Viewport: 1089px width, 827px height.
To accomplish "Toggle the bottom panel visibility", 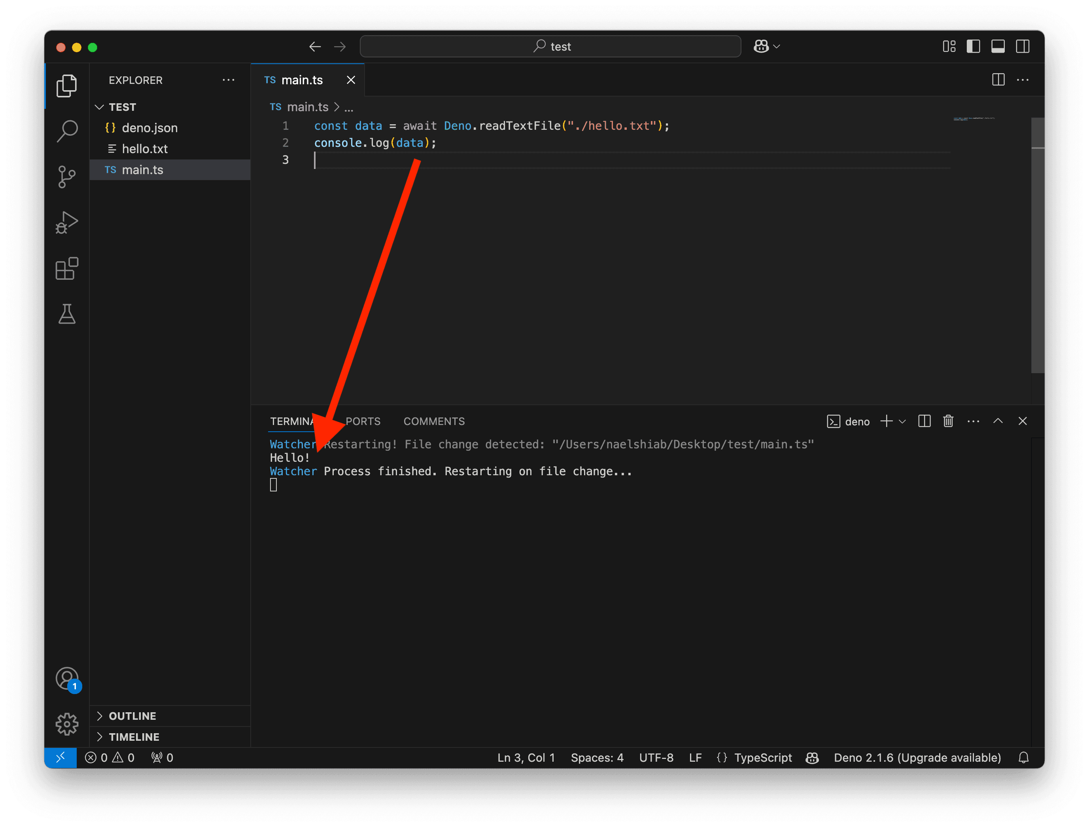I will pyautogui.click(x=998, y=46).
